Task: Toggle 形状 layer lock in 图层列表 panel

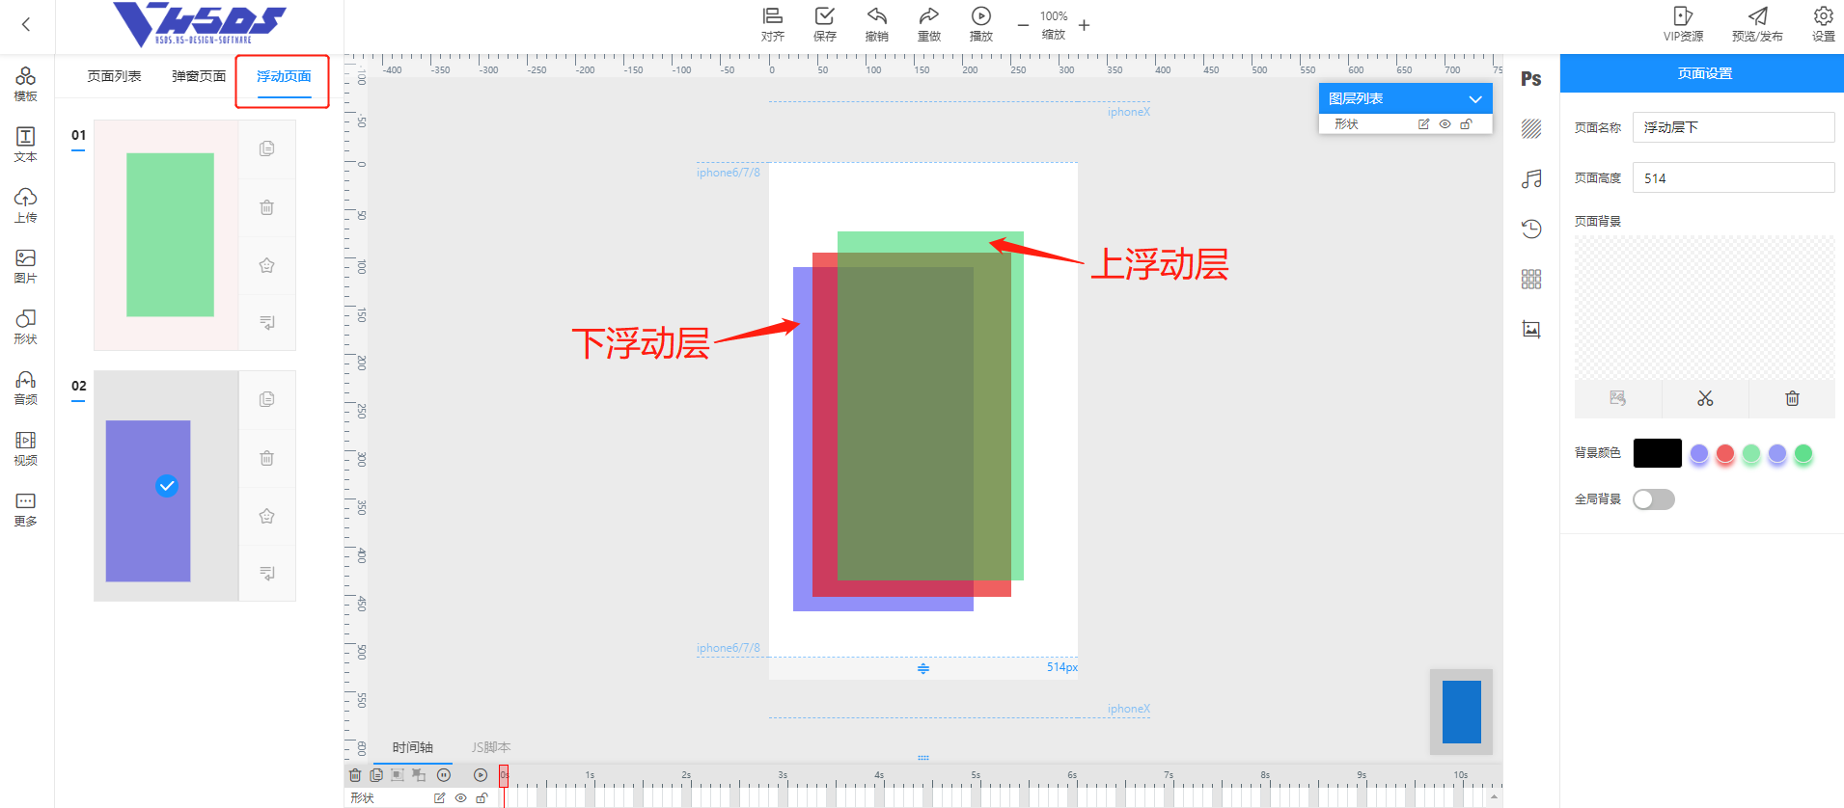Action: 1466,124
